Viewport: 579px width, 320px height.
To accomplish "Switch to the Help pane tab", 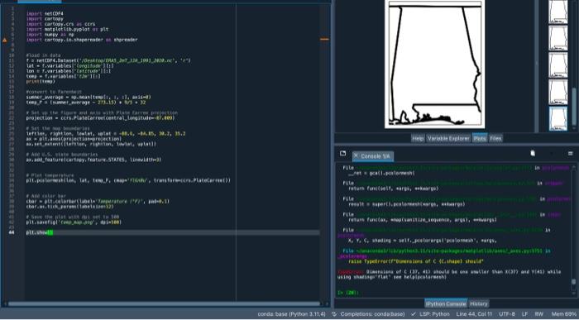I will click(x=418, y=138).
